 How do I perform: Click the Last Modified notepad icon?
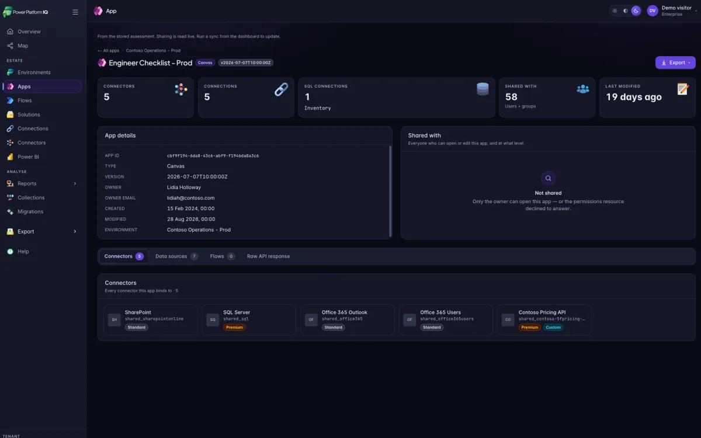[683, 89]
